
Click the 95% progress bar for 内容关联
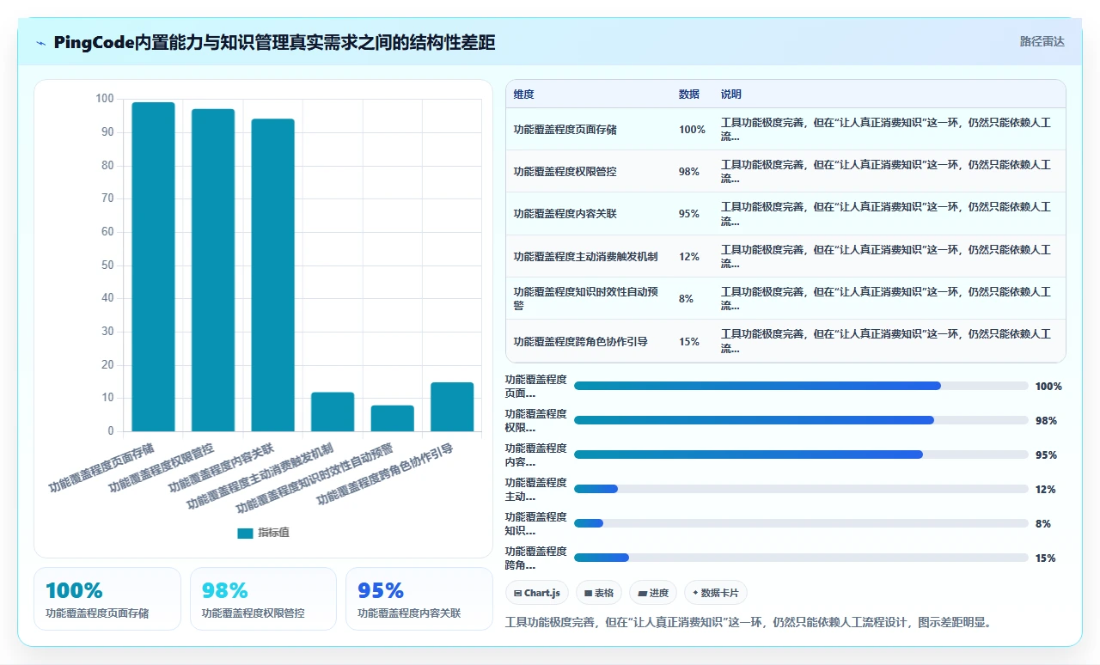tap(801, 455)
